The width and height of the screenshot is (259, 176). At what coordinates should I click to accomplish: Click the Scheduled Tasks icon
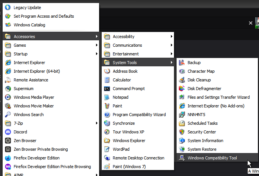(182, 123)
